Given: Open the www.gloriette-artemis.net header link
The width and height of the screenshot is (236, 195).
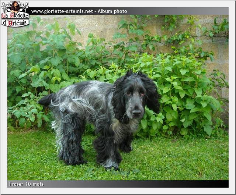Looking at the screenshot, I should 62,11.
